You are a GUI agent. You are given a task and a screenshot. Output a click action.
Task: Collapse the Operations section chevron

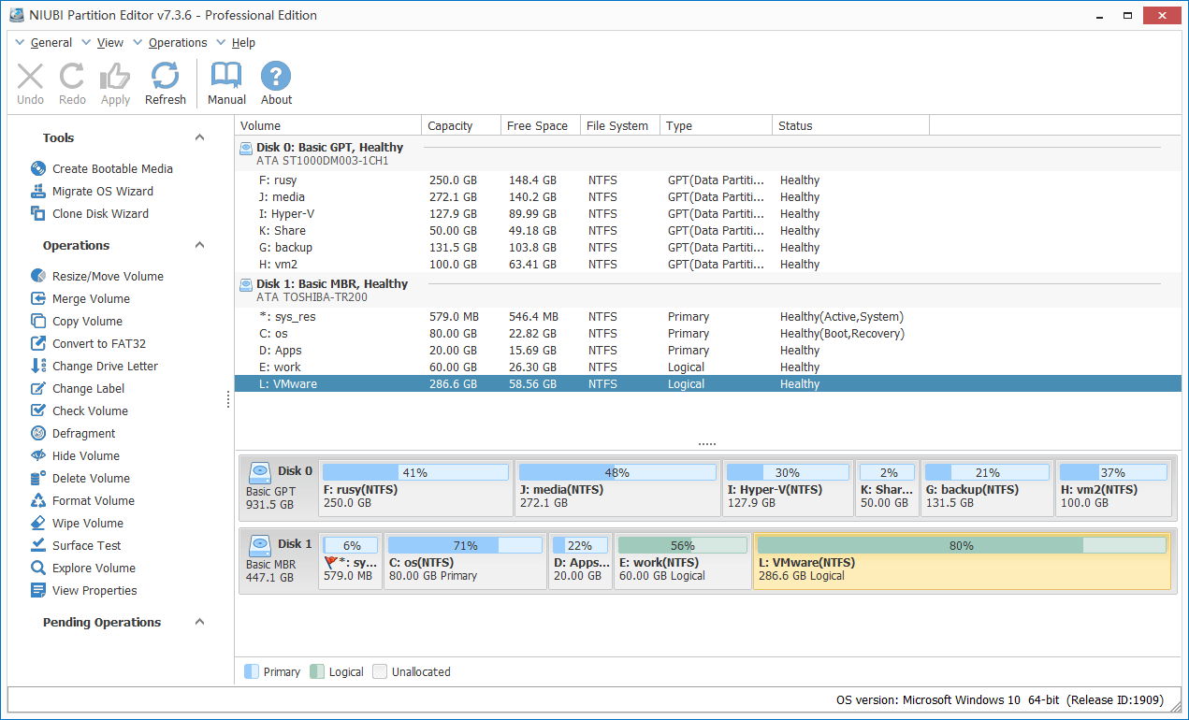[199, 245]
